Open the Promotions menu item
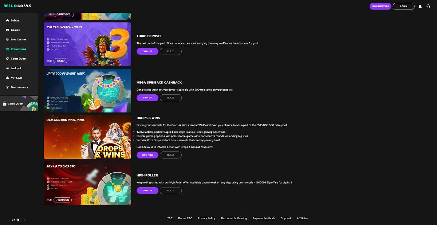Viewport: 437px width, 225px height. pyautogui.click(x=19, y=49)
